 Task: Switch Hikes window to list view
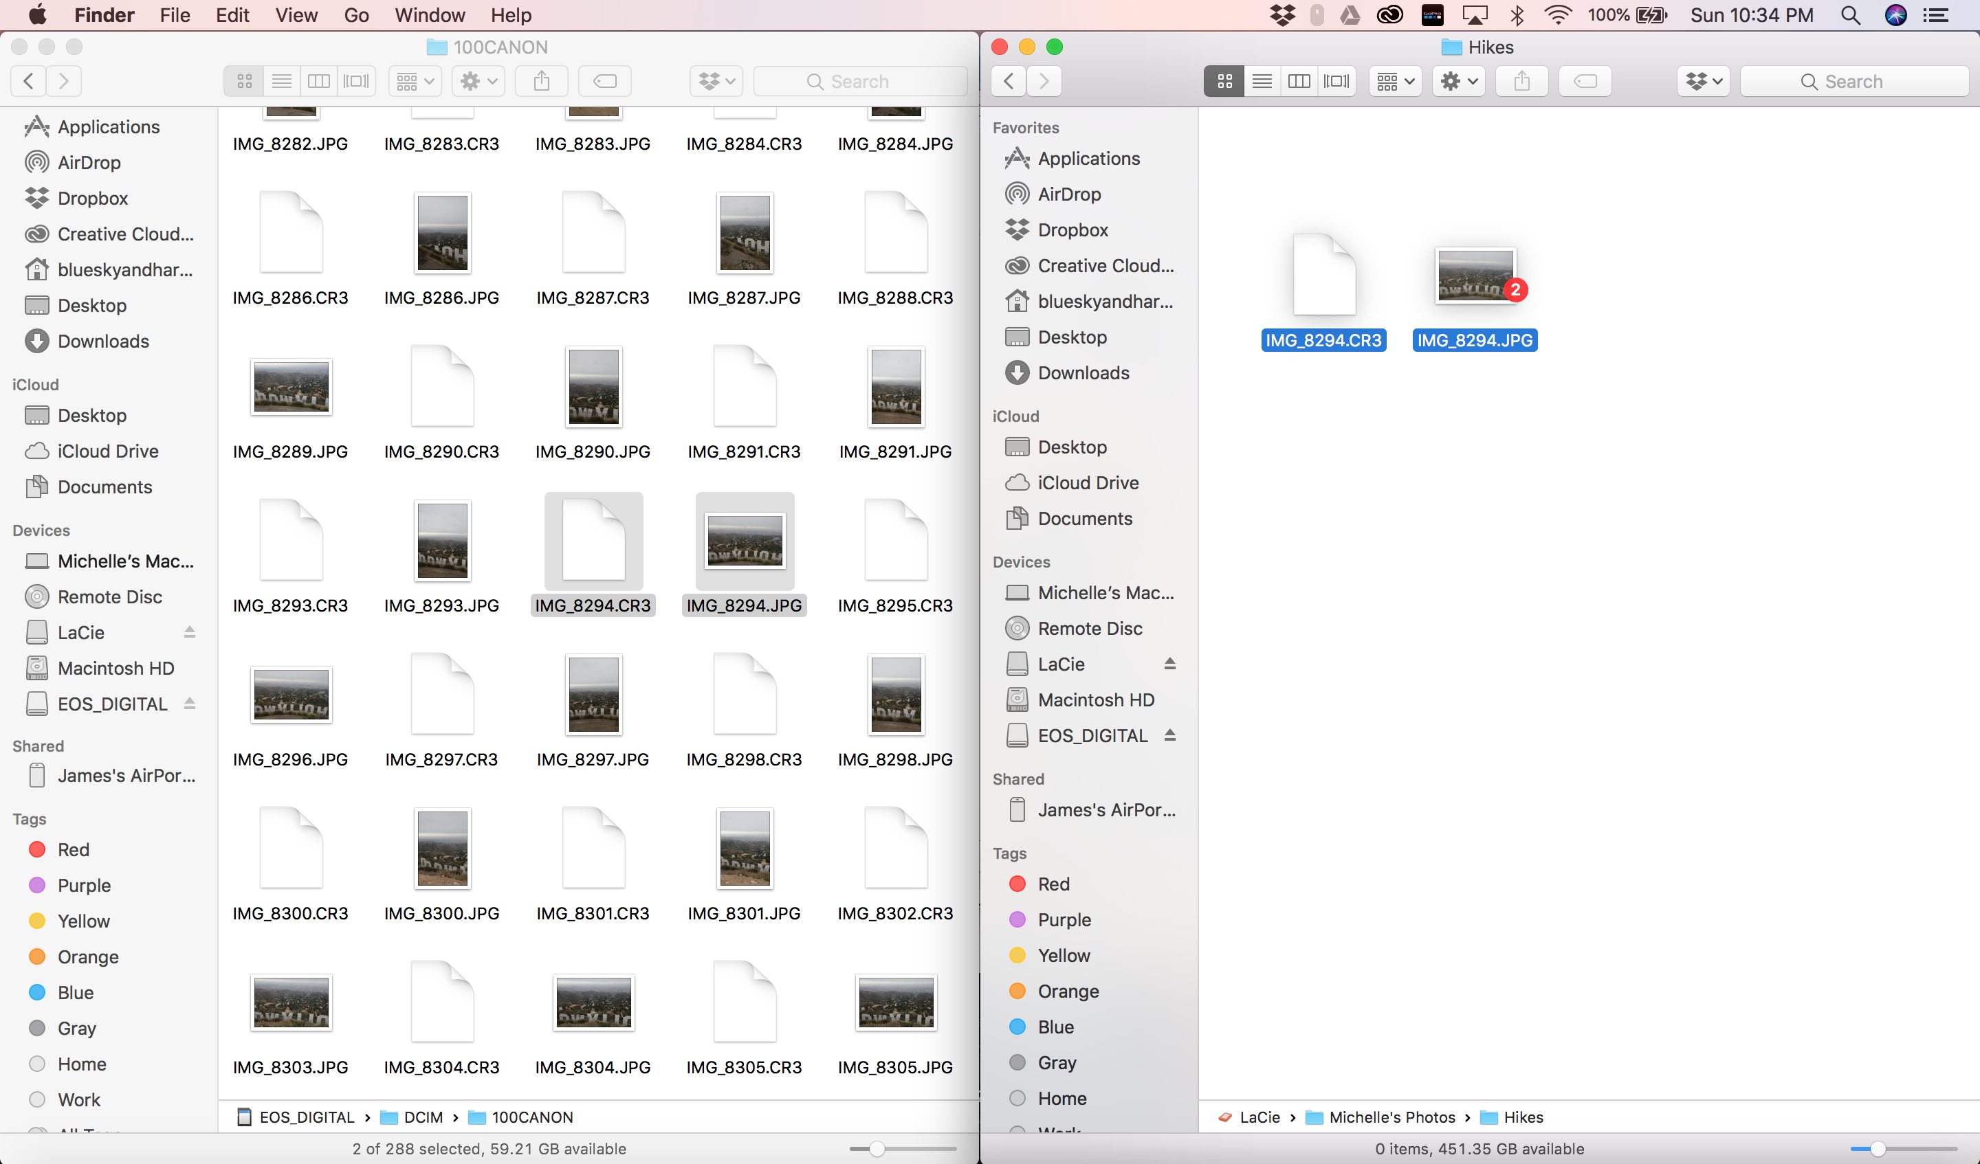(x=1262, y=81)
